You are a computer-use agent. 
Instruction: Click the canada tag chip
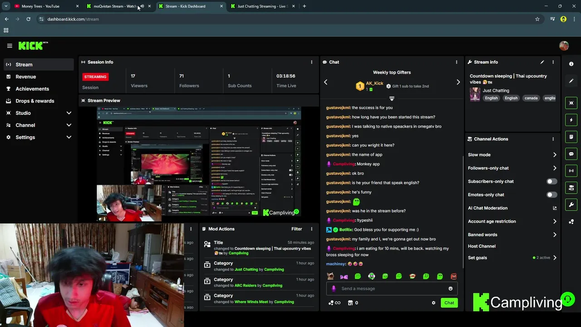pos(531,98)
